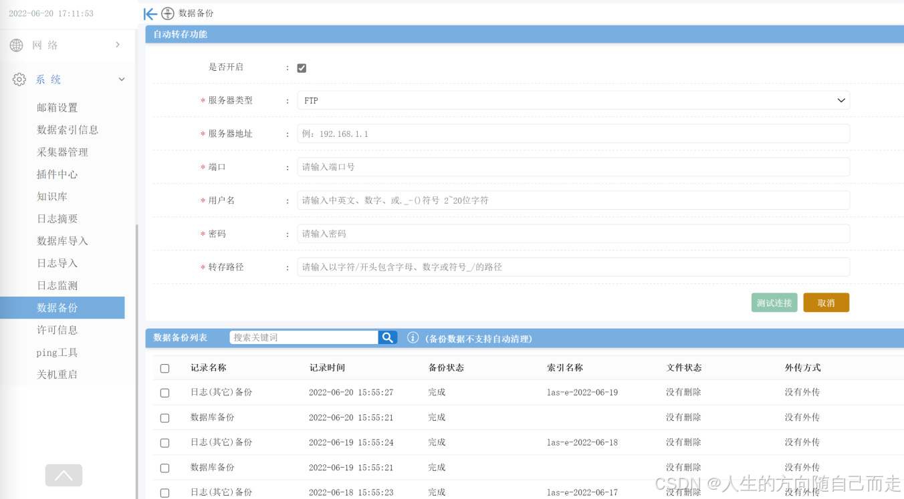Screen dimensions: 904x499
Task: Click the 测试连接 button
Action: [x=774, y=303]
